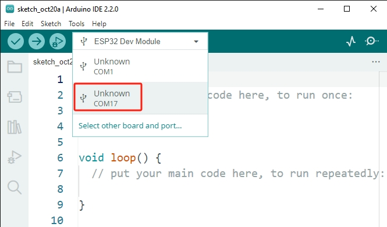Open the Sketch menu
The width and height of the screenshot is (387, 227).
(51, 24)
